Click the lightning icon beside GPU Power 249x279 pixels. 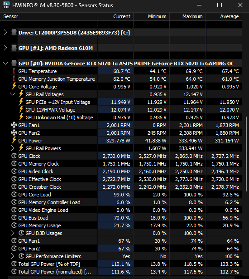point(14,140)
